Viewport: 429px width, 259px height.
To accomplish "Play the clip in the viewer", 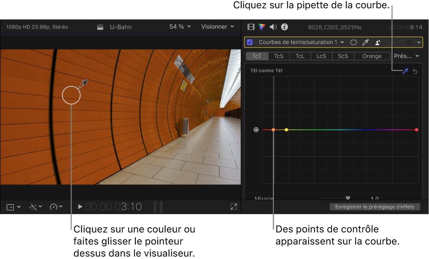I will [80, 207].
